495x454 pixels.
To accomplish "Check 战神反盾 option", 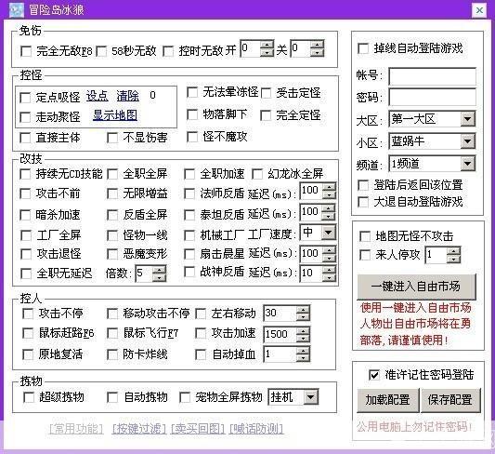I will pyautogui.click(x=189, y=272).
